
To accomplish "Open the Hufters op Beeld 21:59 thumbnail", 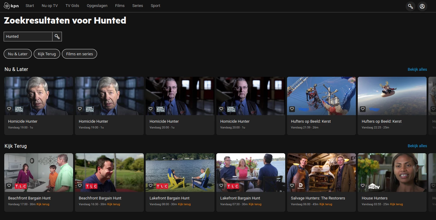I will pyautogui.click(x=321, y=96).
